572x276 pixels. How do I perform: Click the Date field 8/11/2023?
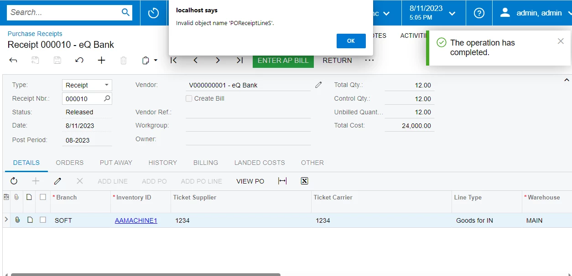(87, 126)
